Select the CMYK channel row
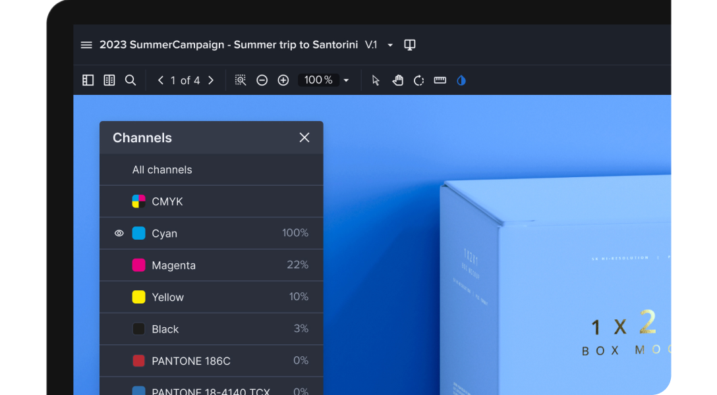717x395 pixels. [x=212, y=201]
